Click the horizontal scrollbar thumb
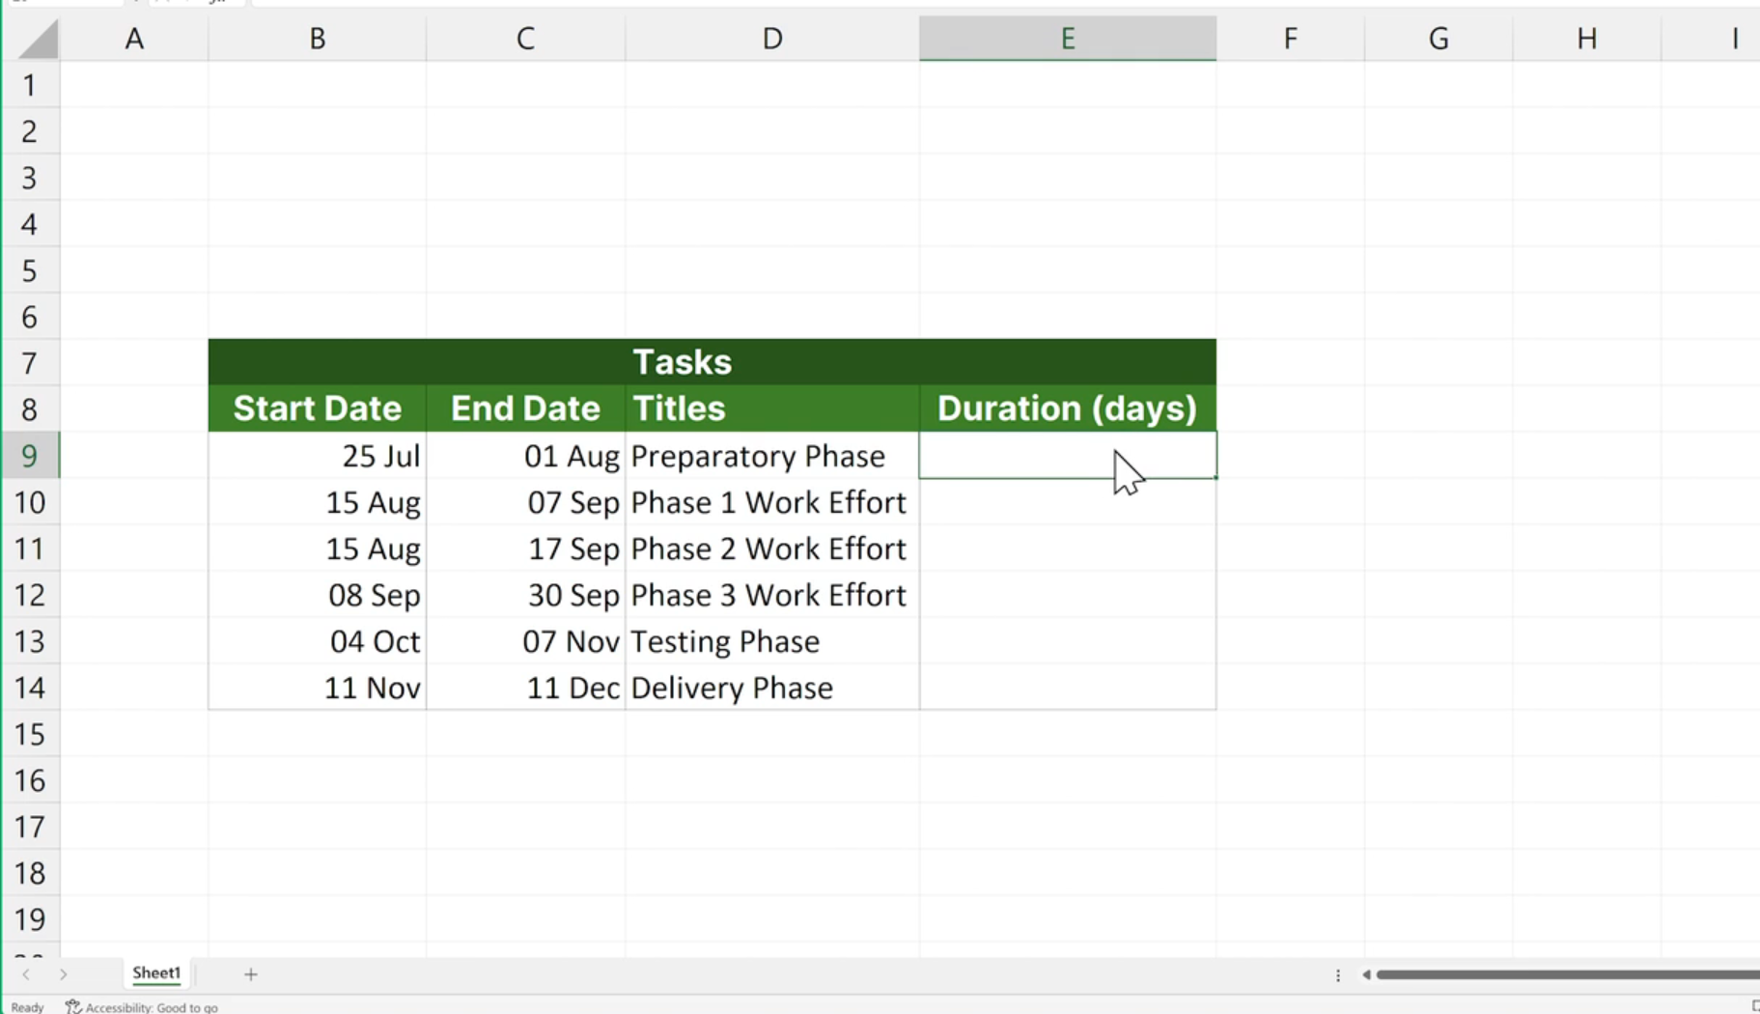Viewport: 1760px width, 1014px height. point(1568,974)
